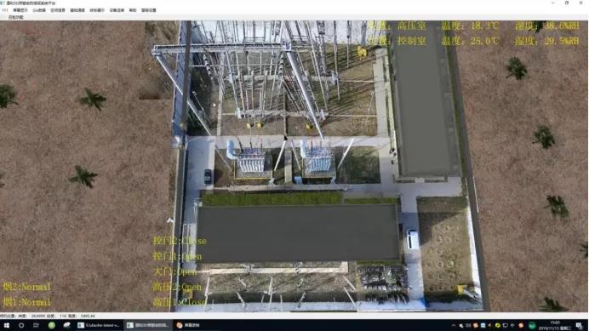Switch to the C:\dache-latest taskbar window
The height and width of the screenshot is (331, 589).
click(99, 325)
